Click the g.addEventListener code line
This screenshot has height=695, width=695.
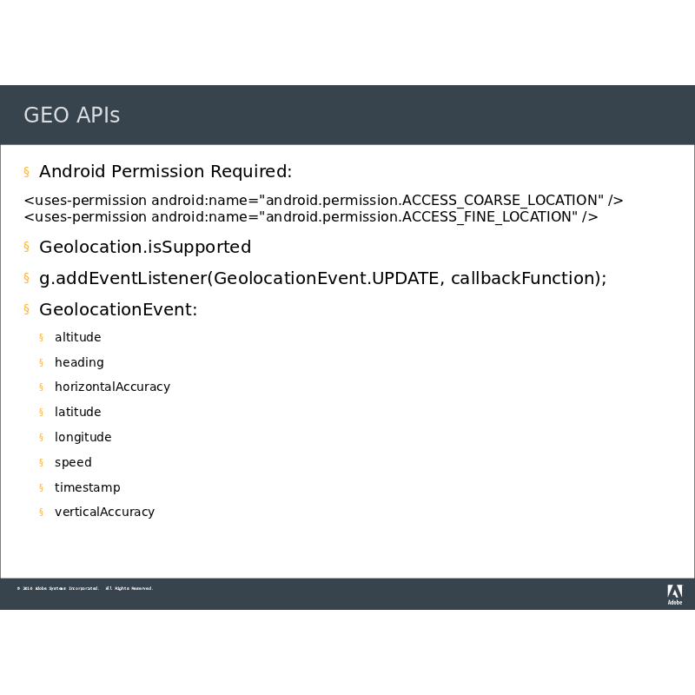[x=322, y=279]
